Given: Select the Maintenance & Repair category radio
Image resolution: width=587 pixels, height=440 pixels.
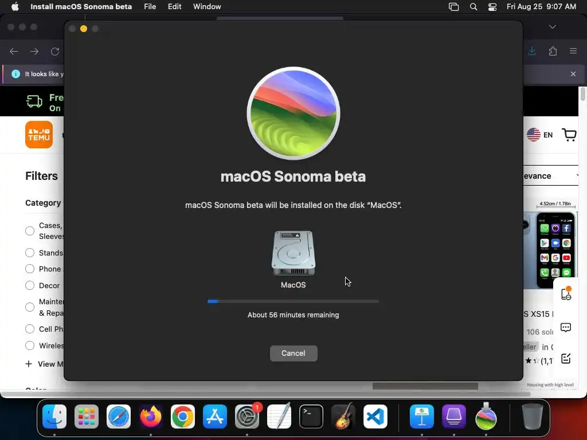Looking at the screenshot, I should pyautogui.click(x=30, y=307).
